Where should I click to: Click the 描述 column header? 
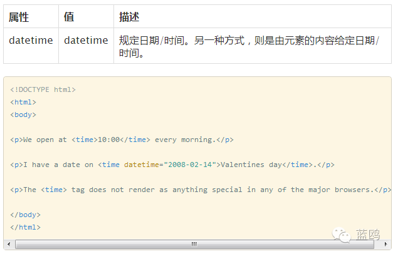point(253,16)
